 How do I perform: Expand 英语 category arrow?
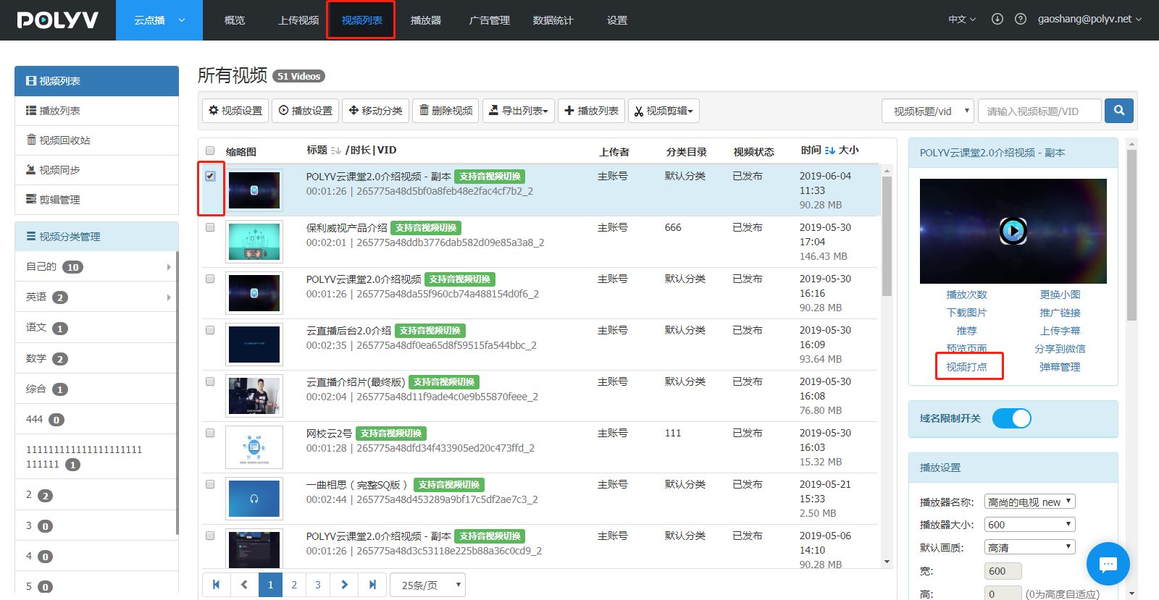169,297
